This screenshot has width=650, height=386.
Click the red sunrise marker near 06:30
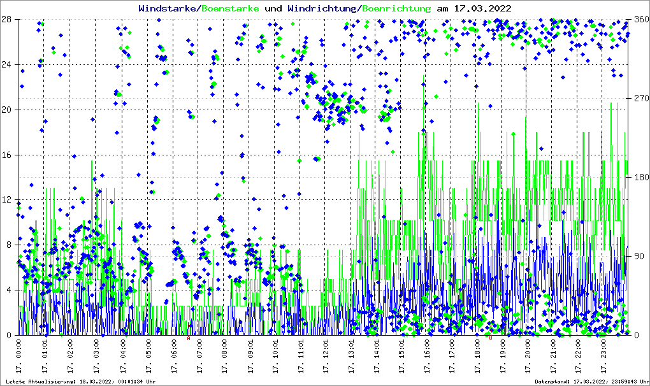(189, 338)
